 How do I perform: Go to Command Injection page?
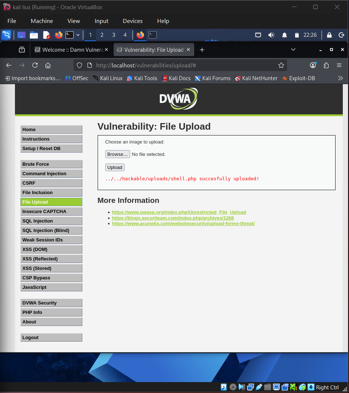point(51,173)
